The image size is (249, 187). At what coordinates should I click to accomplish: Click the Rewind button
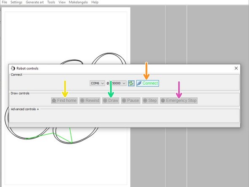(90, 101)
